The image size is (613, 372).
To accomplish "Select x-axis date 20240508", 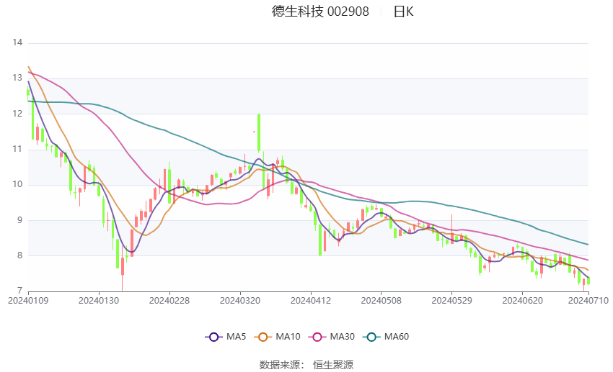I will click(x=382, y=301).
